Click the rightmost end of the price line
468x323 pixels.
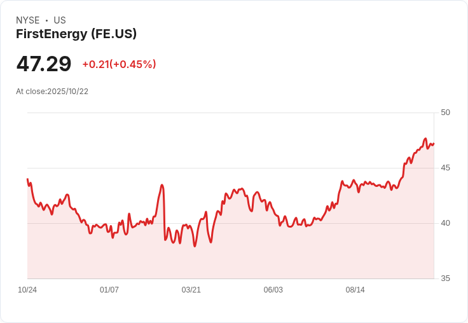point(434,144)
